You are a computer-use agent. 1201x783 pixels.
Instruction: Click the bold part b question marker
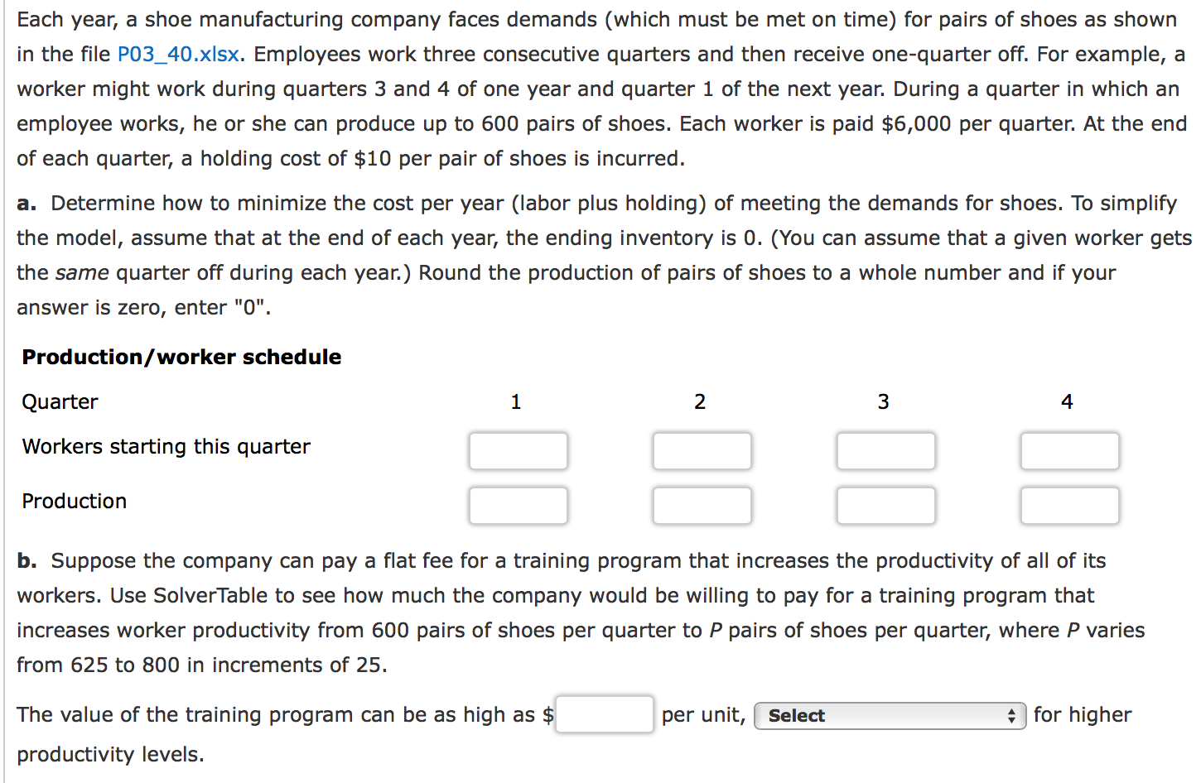[26, 560]
